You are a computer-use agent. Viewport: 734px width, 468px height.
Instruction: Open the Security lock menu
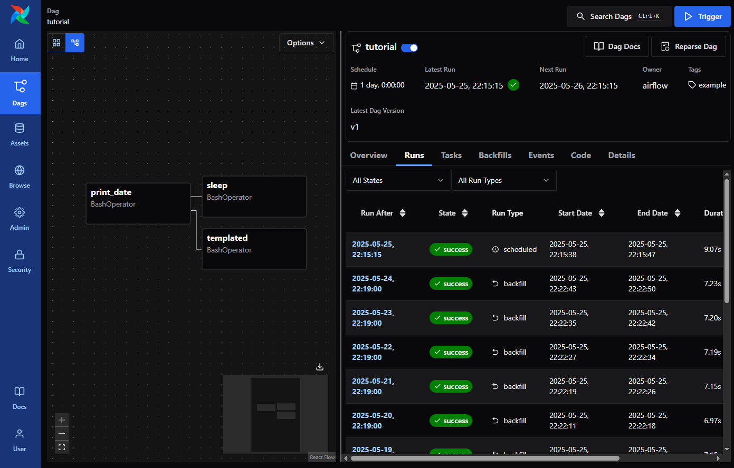[x=20, y=261]
